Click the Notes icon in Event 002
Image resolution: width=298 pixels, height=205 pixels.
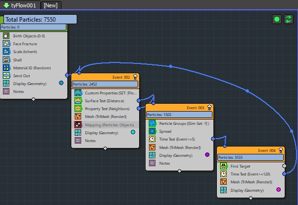coord(78,141)
